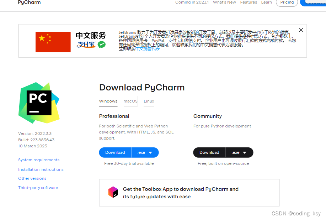The image size is (326, 220).
Task: Switch to the Windows tab
Action: (x=108, y=101)
